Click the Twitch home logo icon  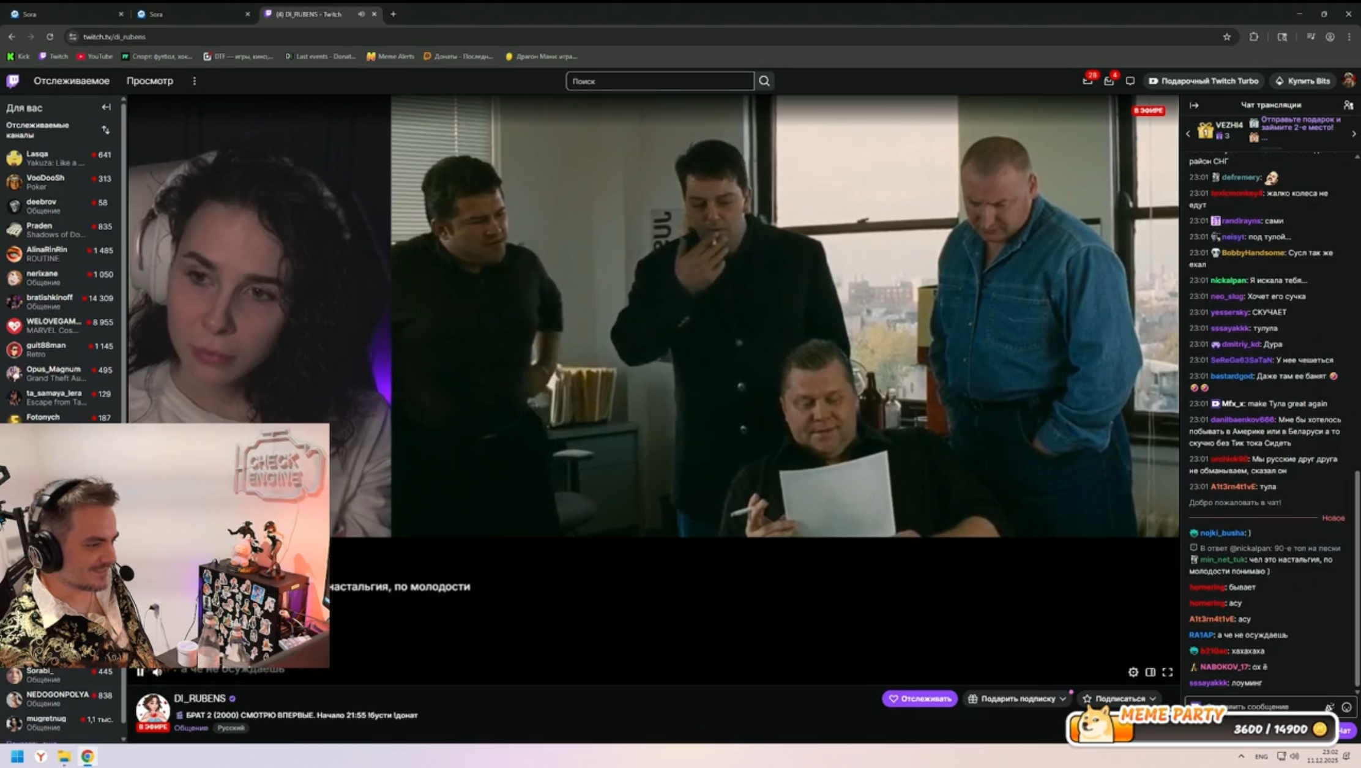[13, 81]
